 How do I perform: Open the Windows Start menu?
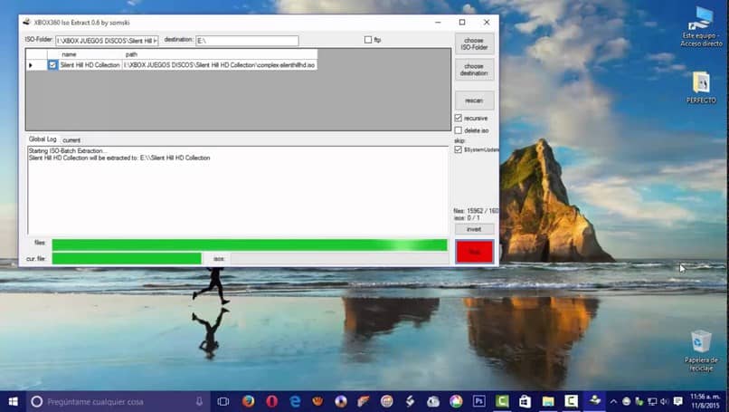tap(13, 401)
